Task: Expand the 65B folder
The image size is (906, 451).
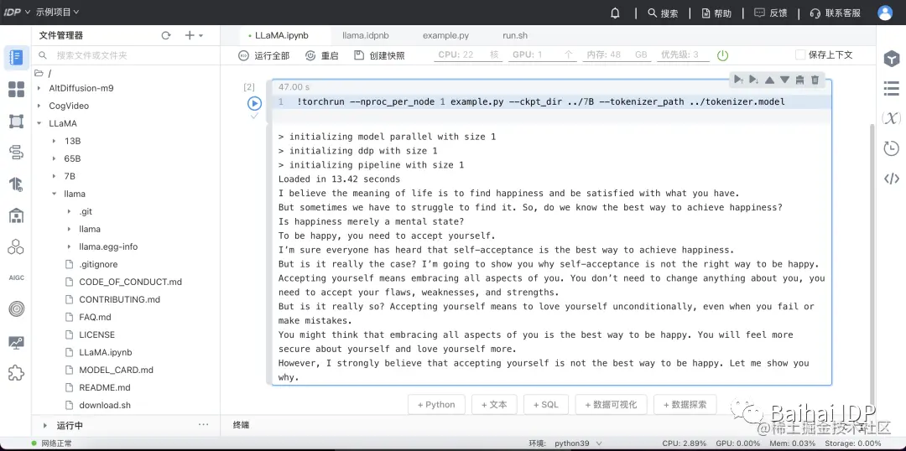Action: [x=54, y=158]
